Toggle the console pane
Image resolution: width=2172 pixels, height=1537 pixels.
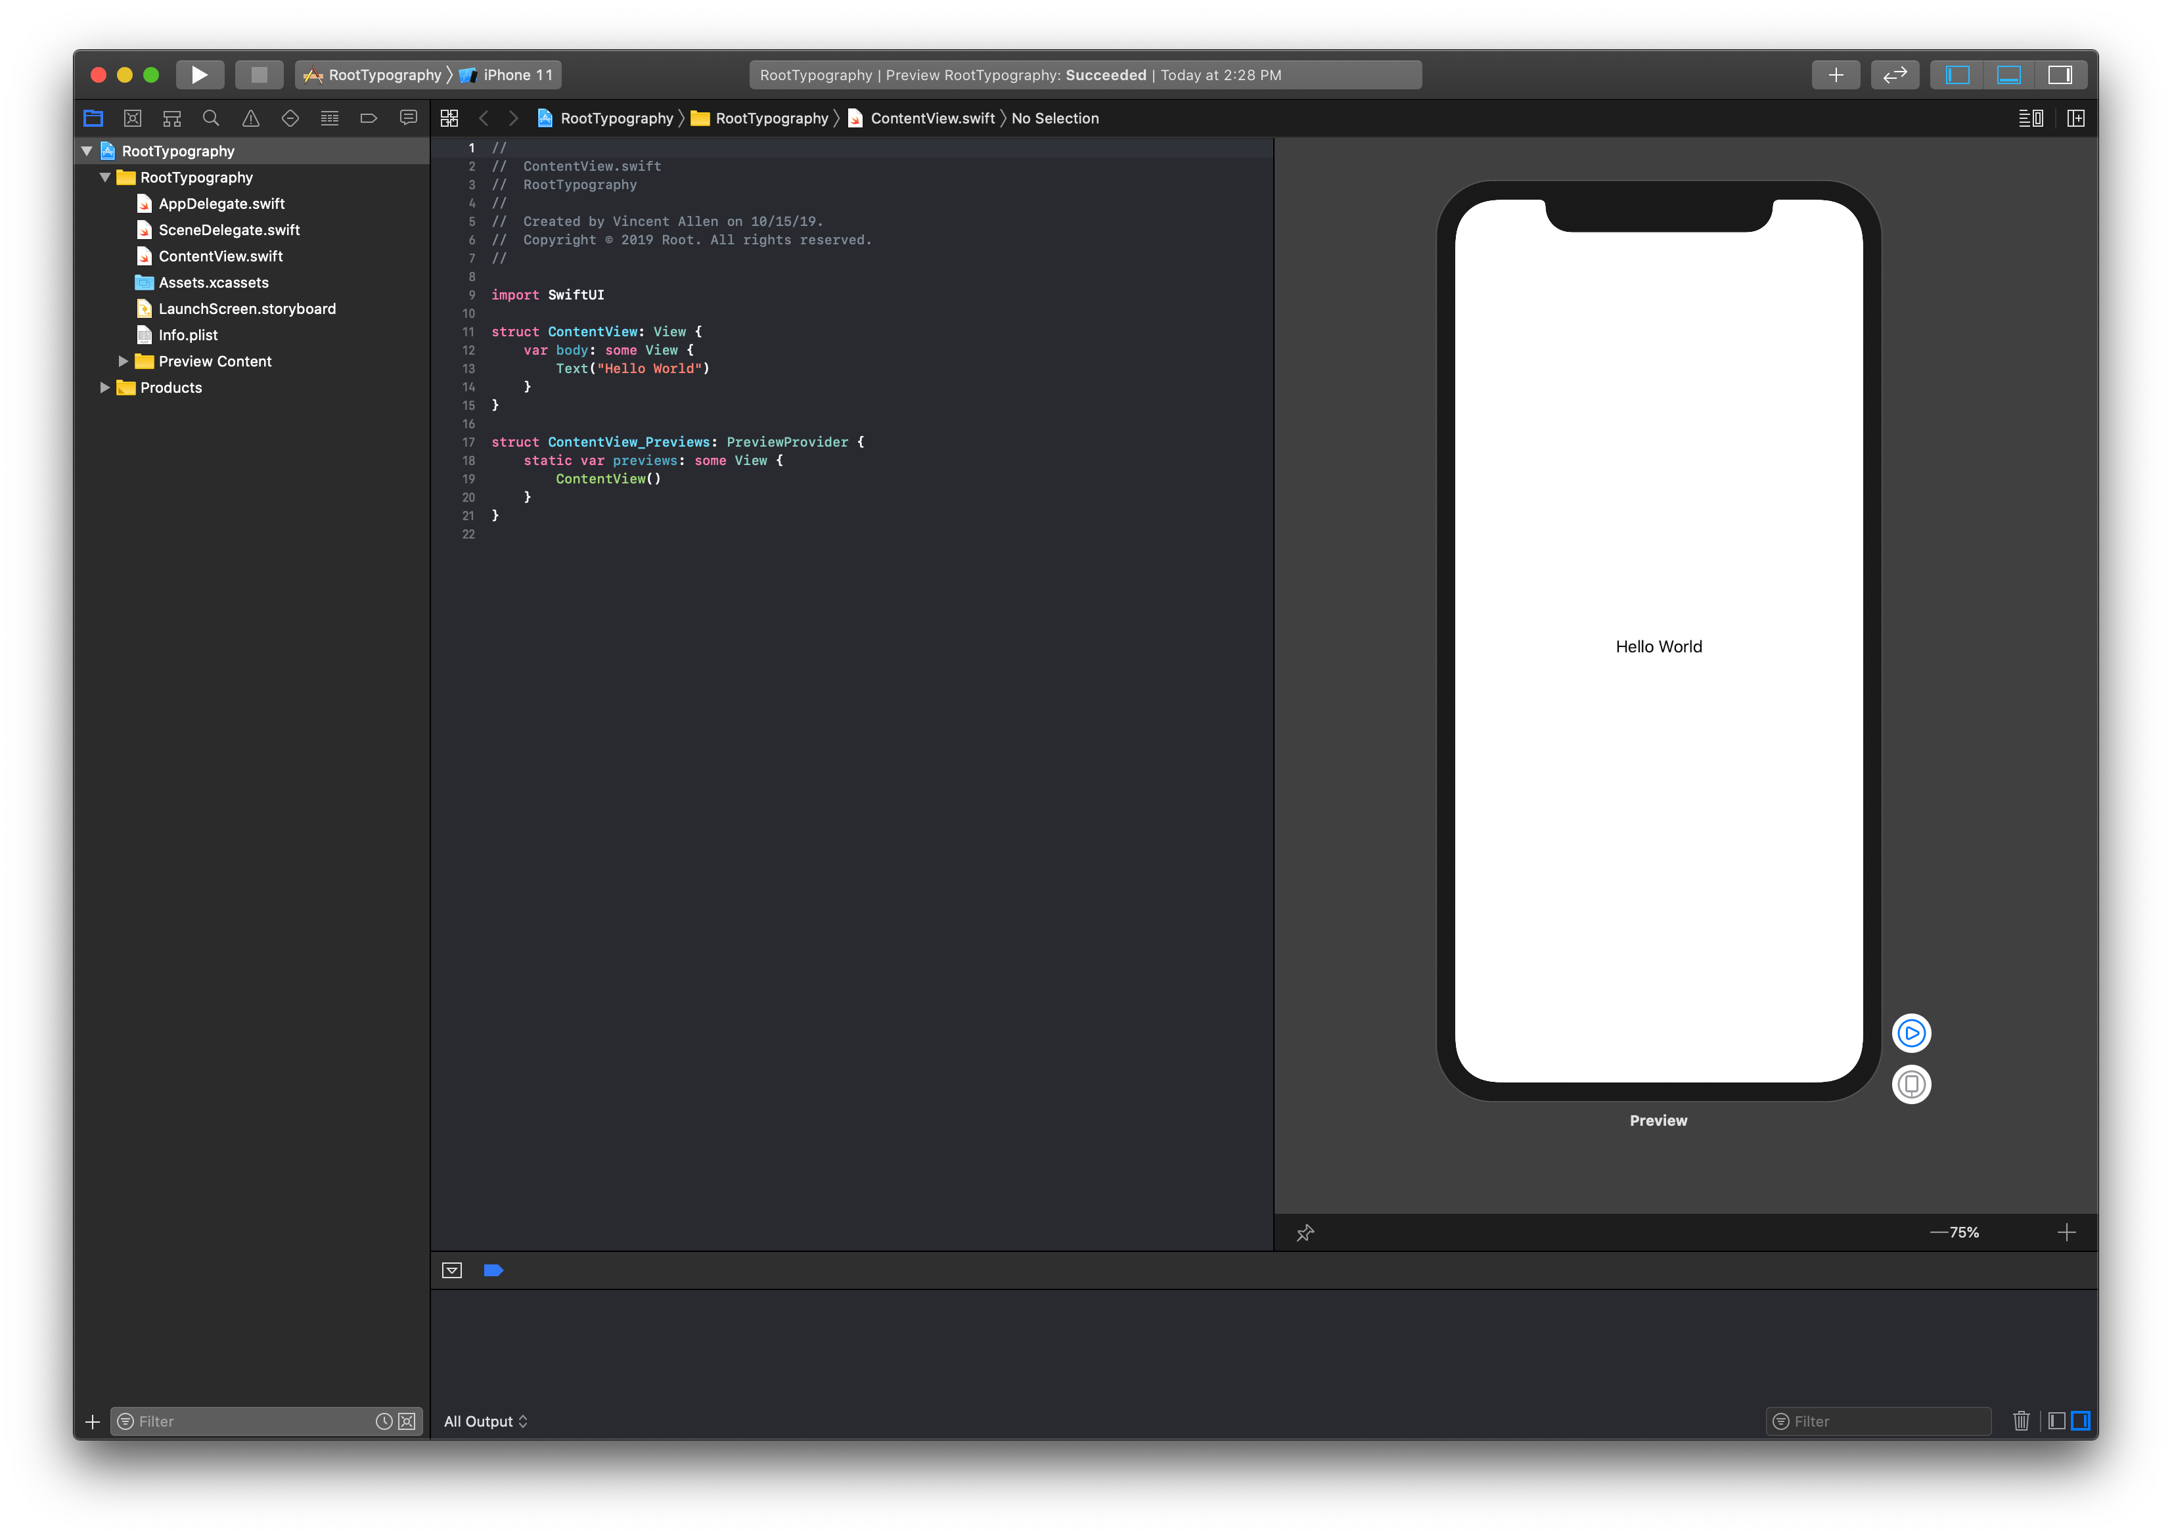tap(2079, 1421)
